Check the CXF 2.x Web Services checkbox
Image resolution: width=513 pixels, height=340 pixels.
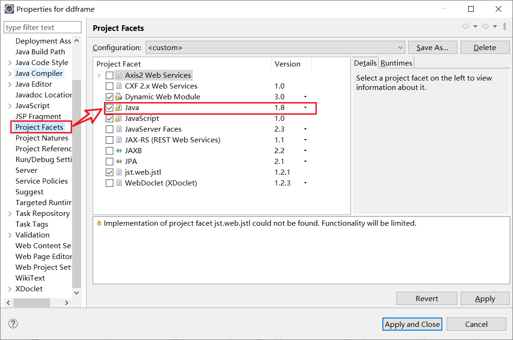pyautogui.click(x=109, y=86)
